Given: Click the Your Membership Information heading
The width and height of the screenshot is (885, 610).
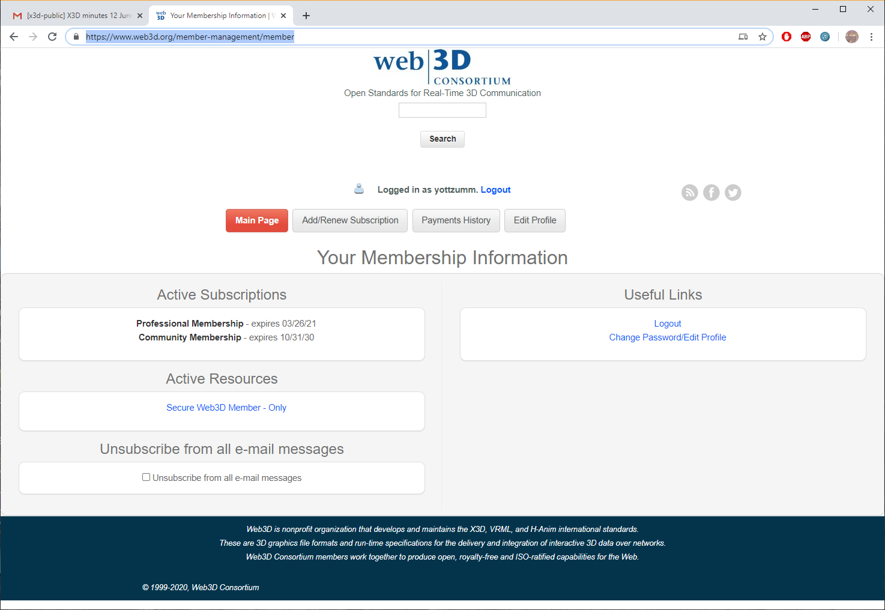Looking at the screenshot, I should click(x=442, y=258).
